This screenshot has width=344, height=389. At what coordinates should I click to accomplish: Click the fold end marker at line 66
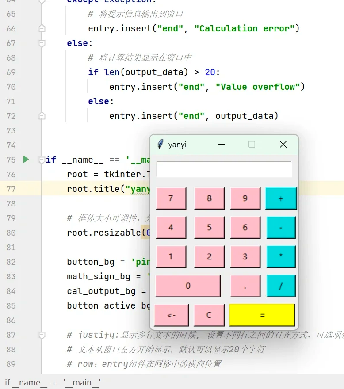pyautogui.click(x=42, y=28)
